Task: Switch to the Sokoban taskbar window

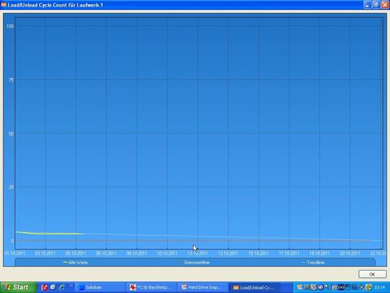Action: pos(100,288)
